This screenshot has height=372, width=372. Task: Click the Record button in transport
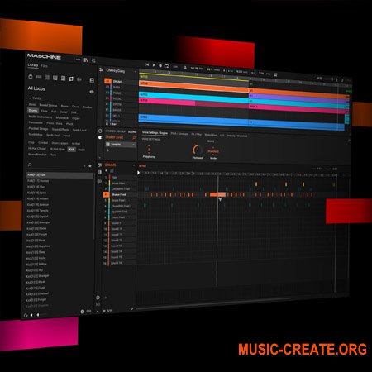coord(160,65)
